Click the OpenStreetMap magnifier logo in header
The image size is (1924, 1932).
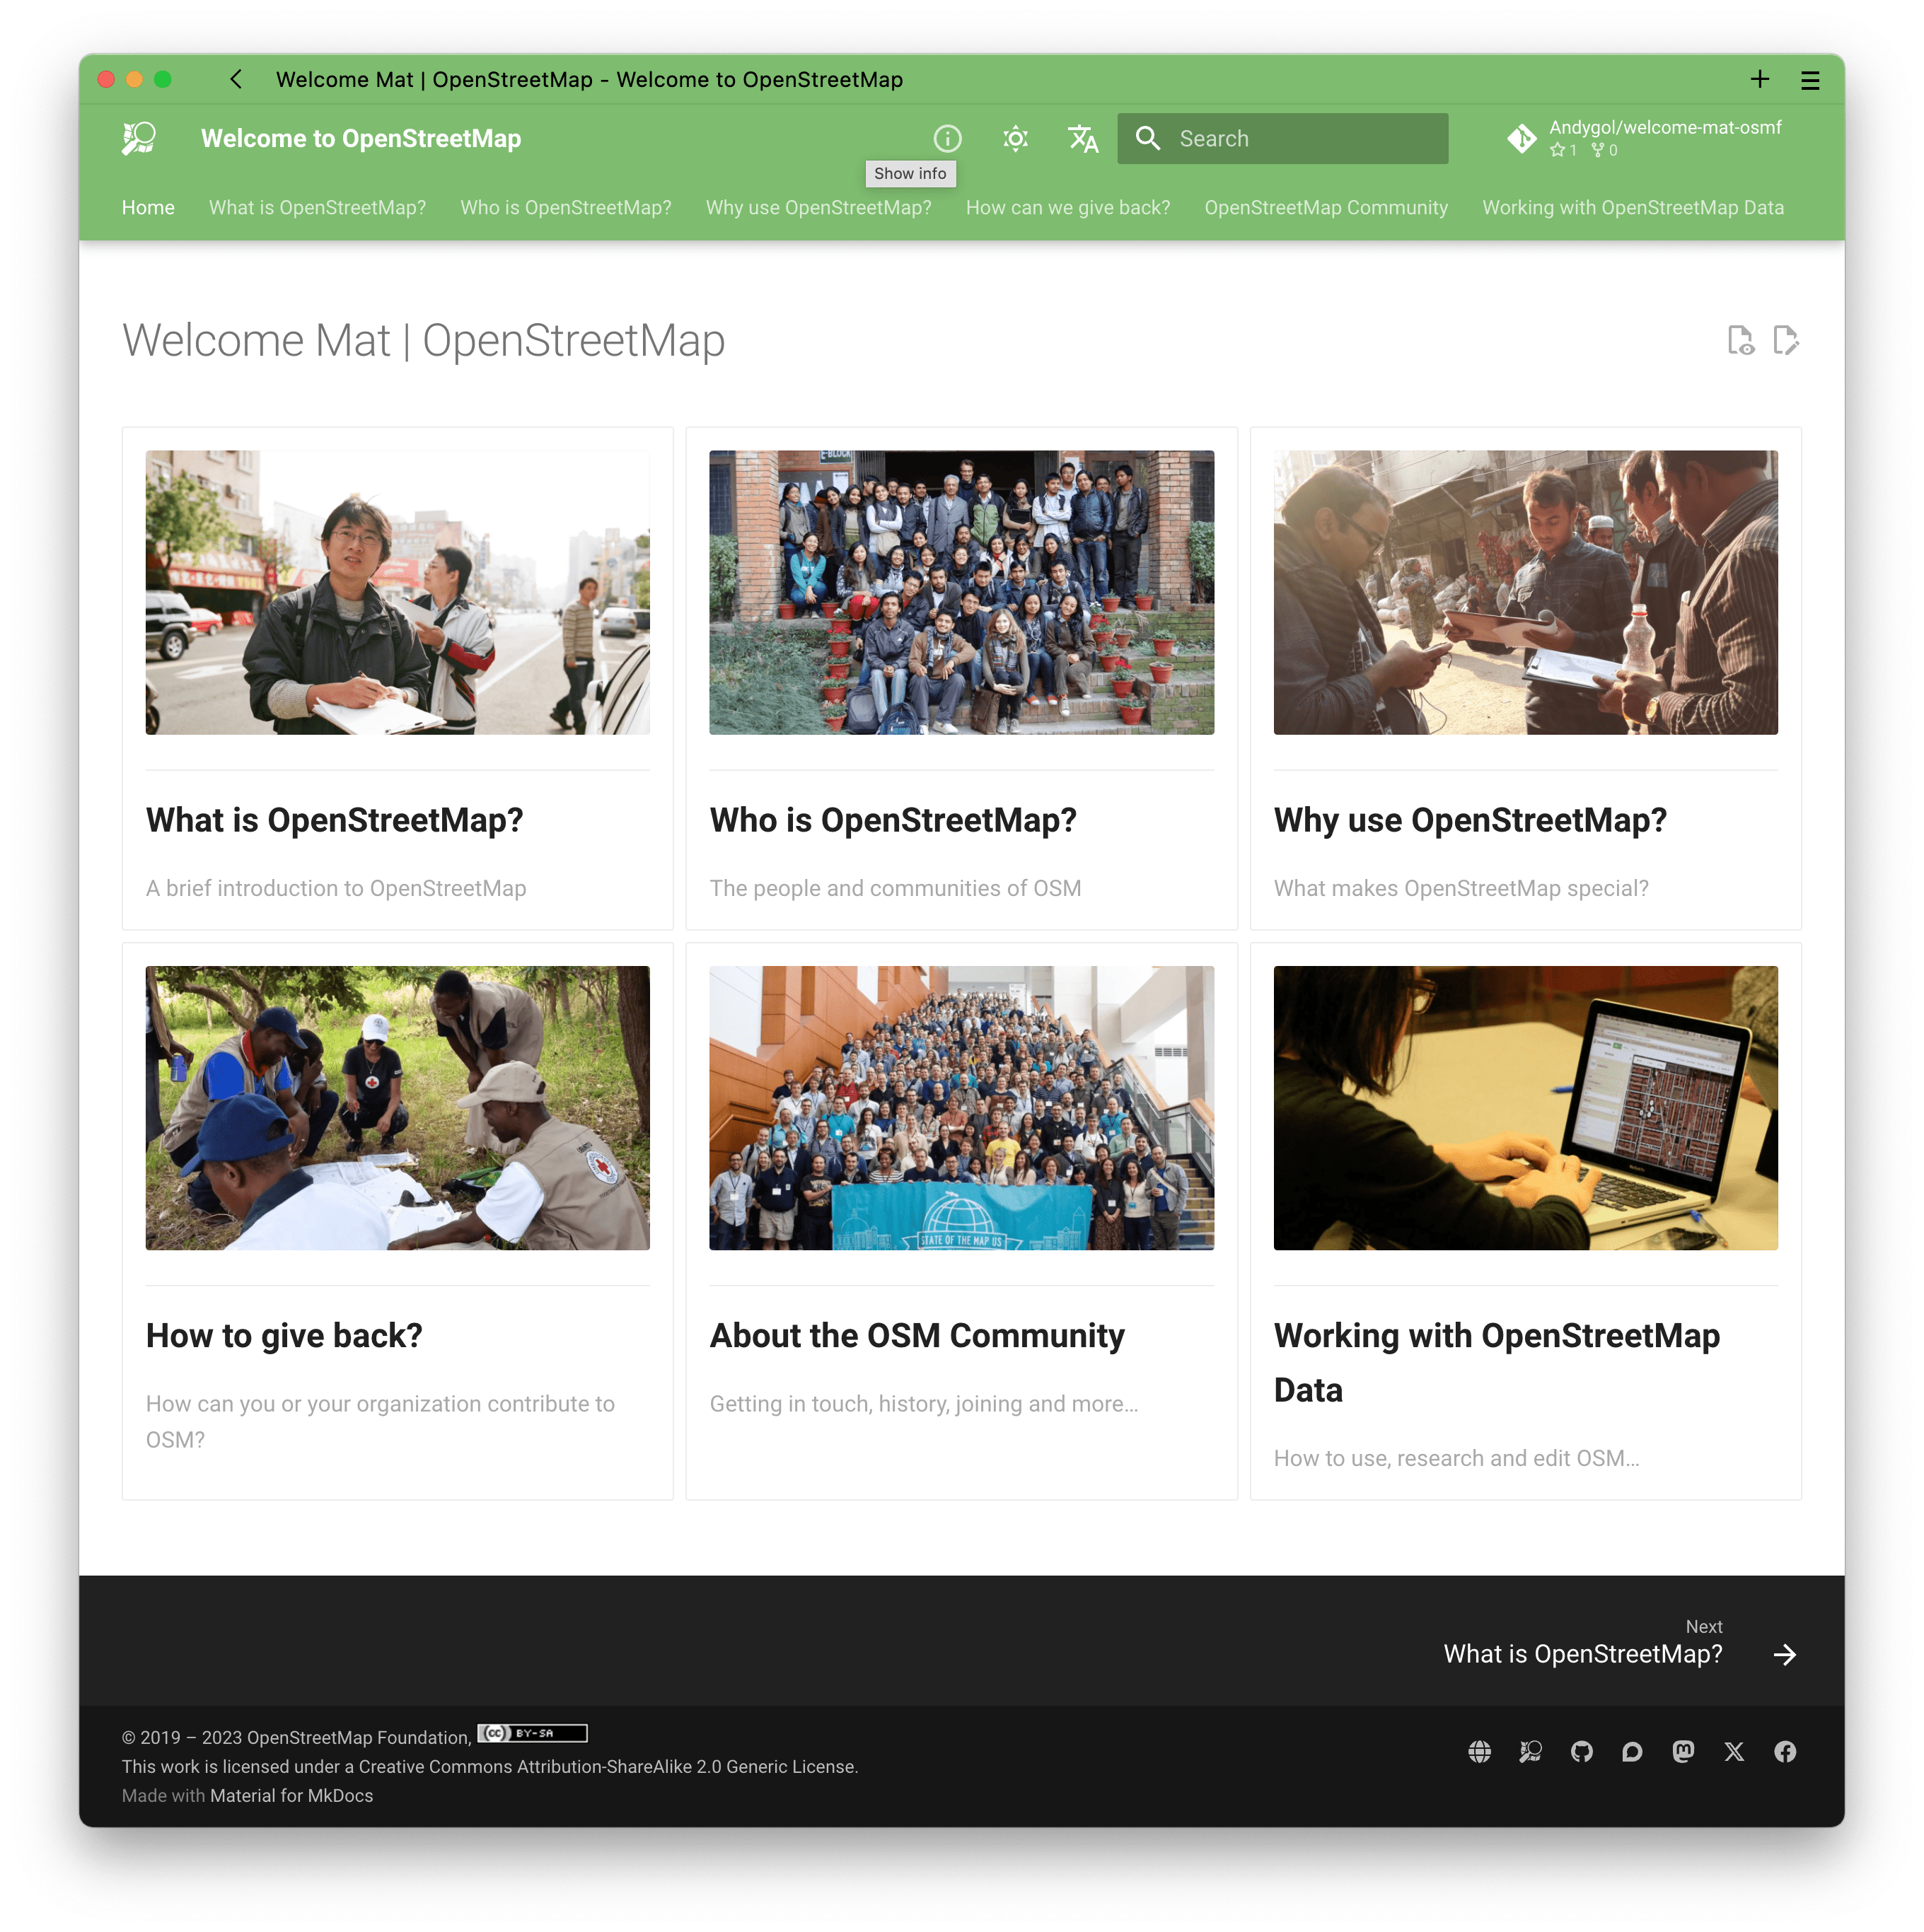(139, 138)
